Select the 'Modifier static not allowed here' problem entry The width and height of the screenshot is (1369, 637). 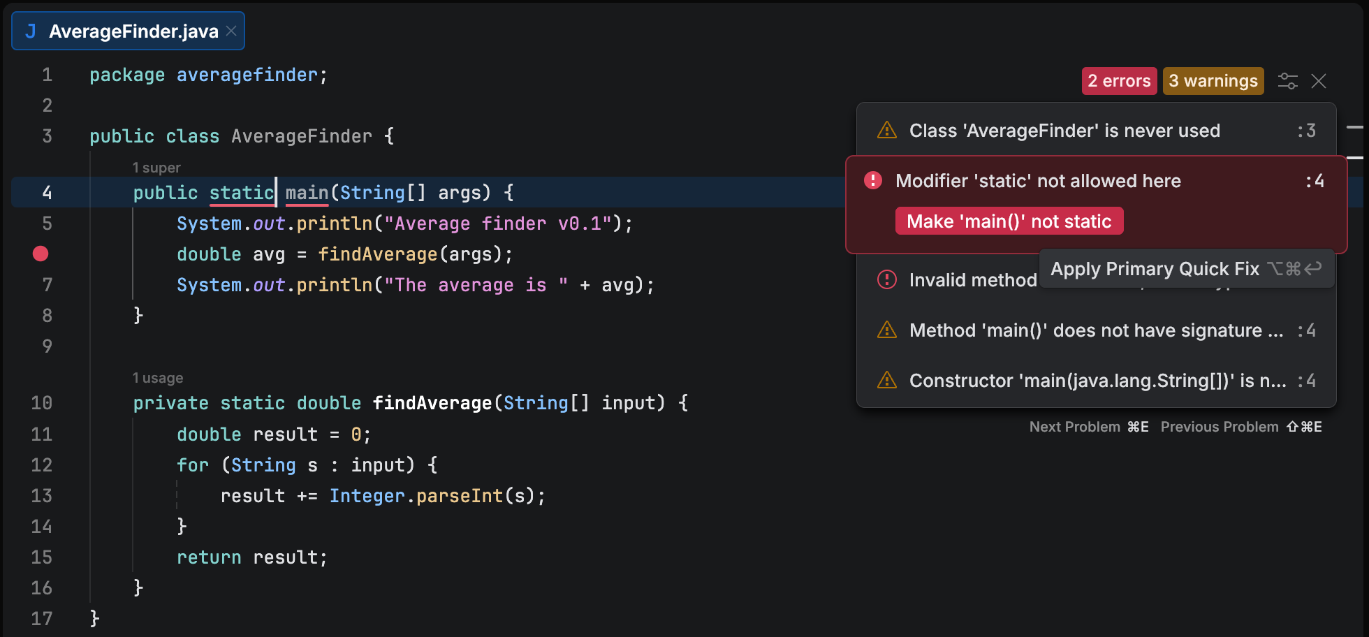point(1038,180)
